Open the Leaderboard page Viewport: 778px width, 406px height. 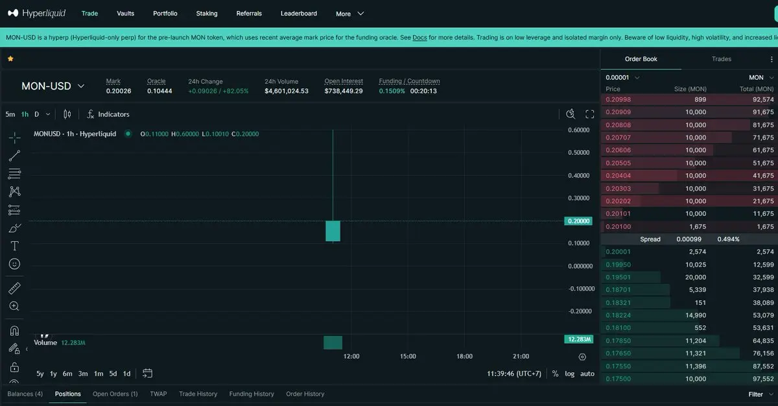[x=299, y=13]
